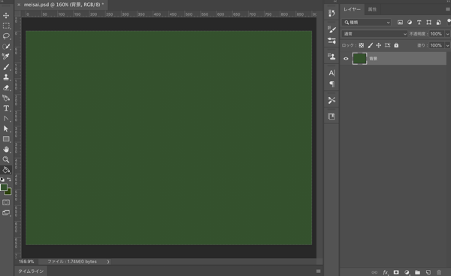This screenshot has height=276, width=451.
Task: Hide the 背景 layer
Action: click(x=346, y=59)
